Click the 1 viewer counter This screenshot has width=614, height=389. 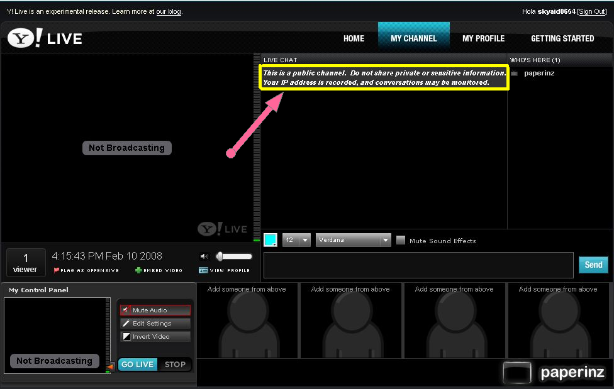(x=25, y=263)
